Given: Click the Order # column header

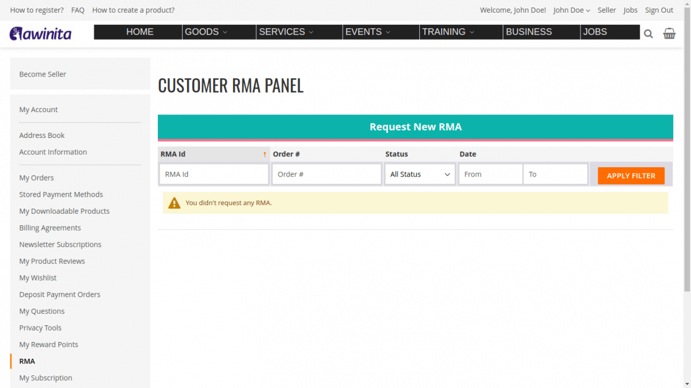Looking at the screenshot, I should click(286, 154).
